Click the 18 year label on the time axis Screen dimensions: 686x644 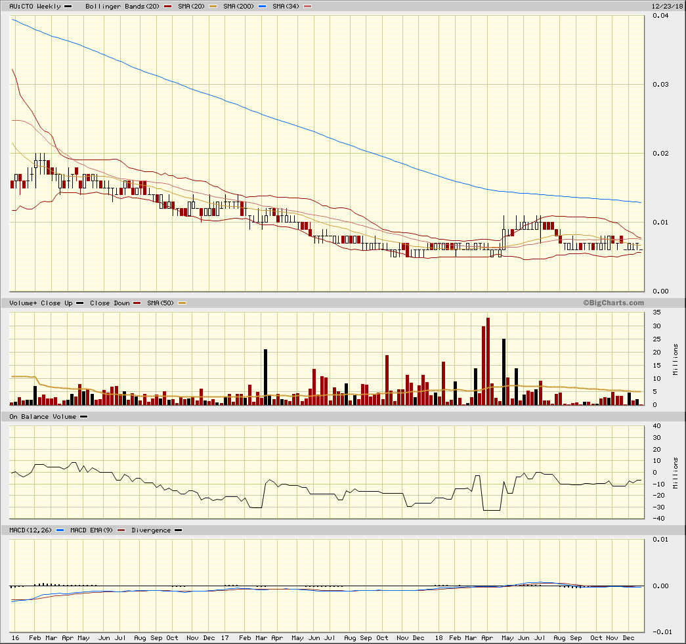click(439, 638)
